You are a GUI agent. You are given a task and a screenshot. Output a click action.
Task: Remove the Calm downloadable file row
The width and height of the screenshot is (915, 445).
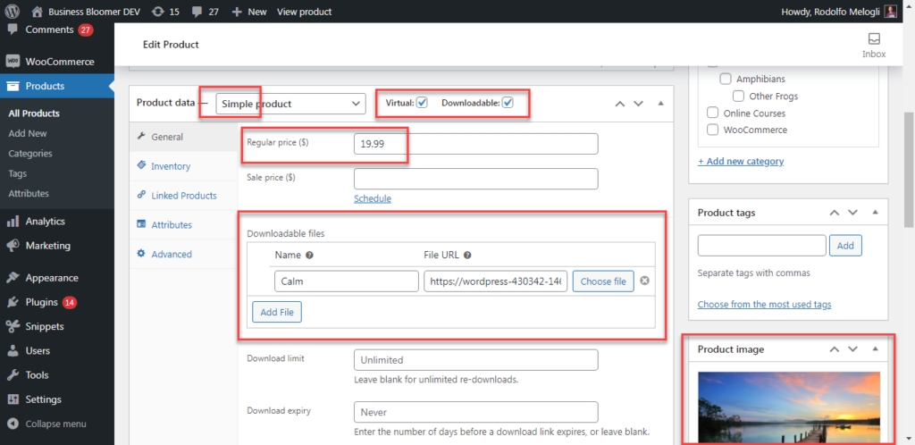644,281
